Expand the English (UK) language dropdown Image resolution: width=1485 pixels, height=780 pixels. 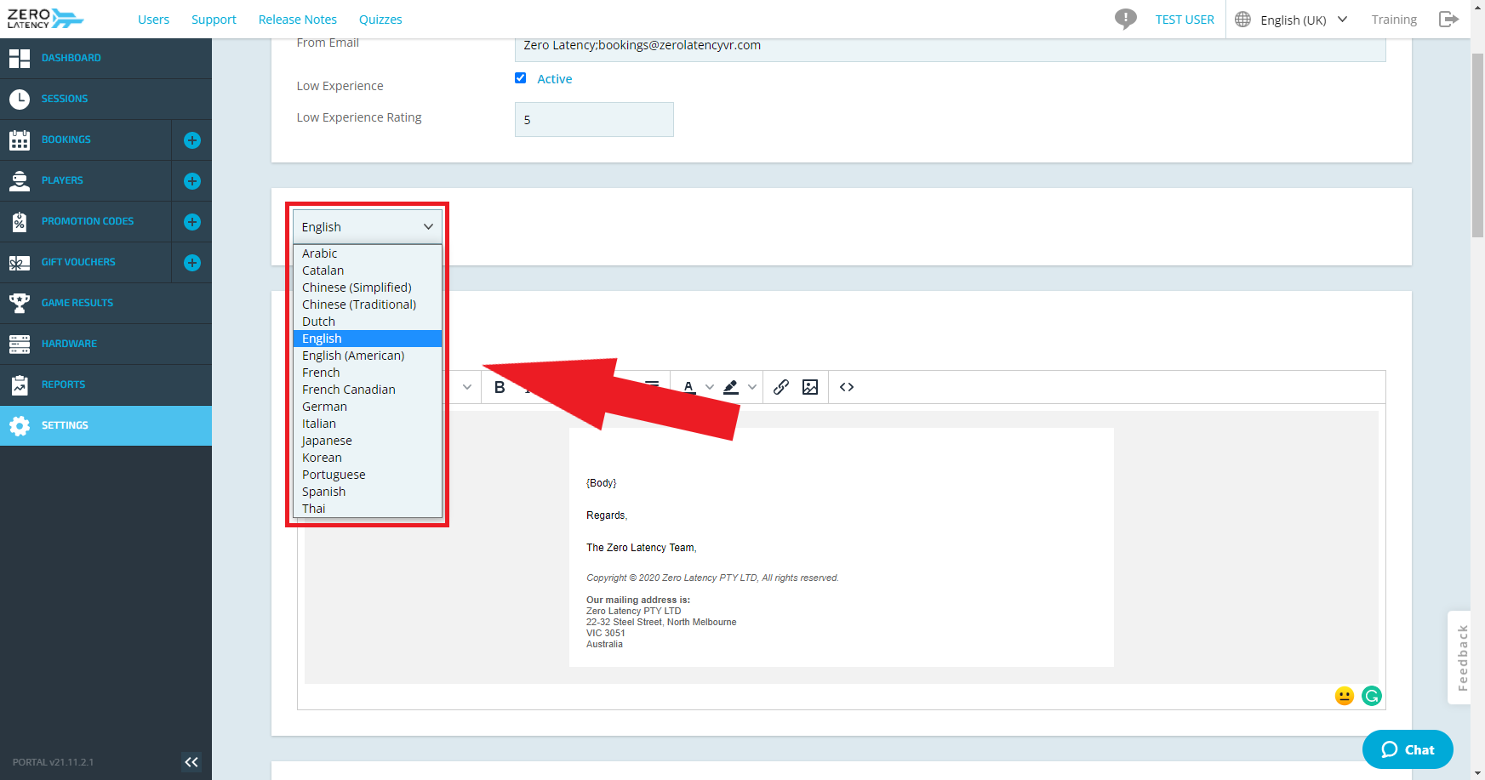[1304, 20]
